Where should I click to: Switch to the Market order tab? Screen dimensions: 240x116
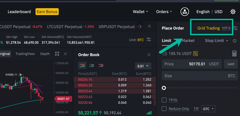click(188, 40)
